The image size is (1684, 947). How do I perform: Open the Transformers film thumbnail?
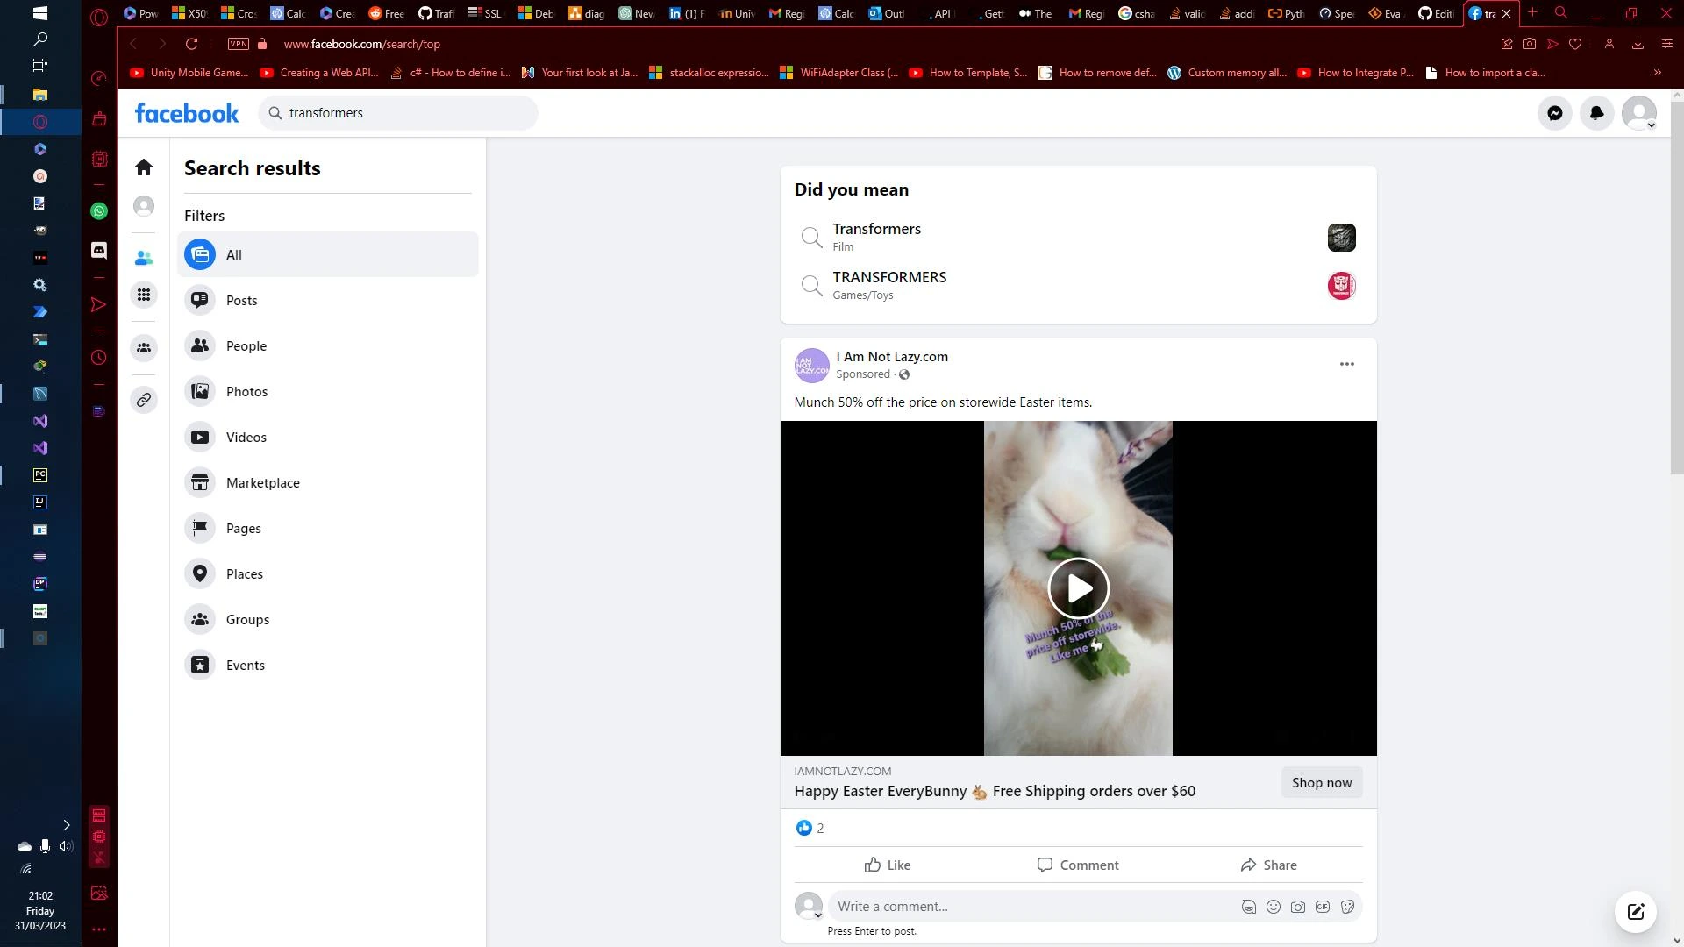[1341, 238]
